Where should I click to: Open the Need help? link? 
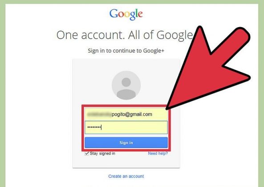[158, 153]
